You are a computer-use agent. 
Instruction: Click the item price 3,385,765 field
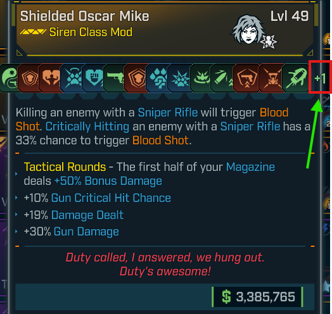point(258,296)
